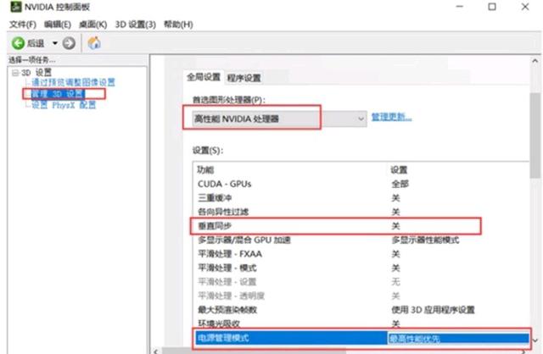Open the 编辑(E) menu
The image size is (543, 354).
tap(58, 25)
